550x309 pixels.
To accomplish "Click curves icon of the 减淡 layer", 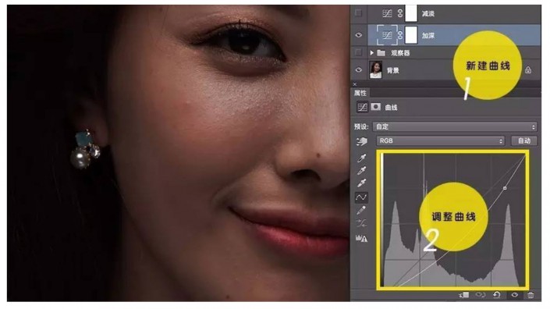I will (387, 13).
